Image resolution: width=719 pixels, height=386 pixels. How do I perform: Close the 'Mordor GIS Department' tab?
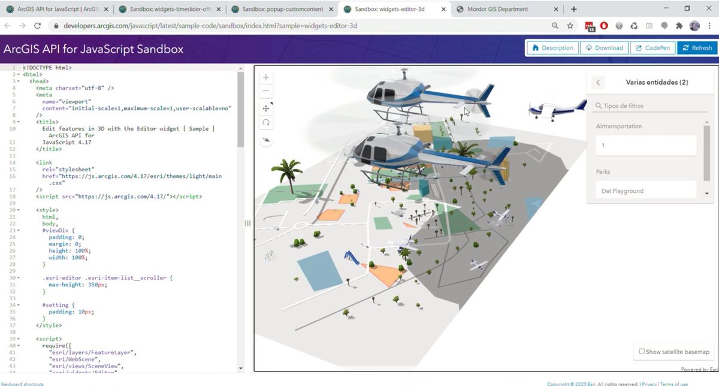click(555, 9)
